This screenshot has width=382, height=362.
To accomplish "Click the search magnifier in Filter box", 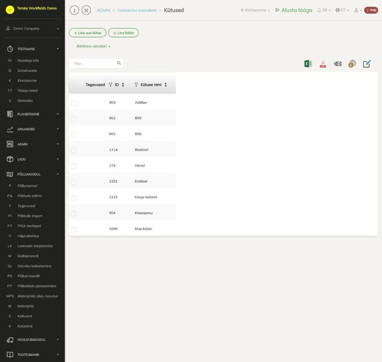I will [x=119, y=63].
